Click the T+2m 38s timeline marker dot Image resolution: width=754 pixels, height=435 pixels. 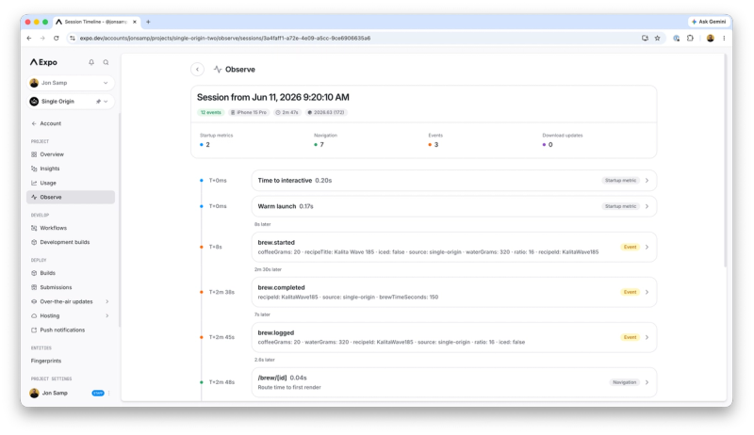click(x=202, y=292)
